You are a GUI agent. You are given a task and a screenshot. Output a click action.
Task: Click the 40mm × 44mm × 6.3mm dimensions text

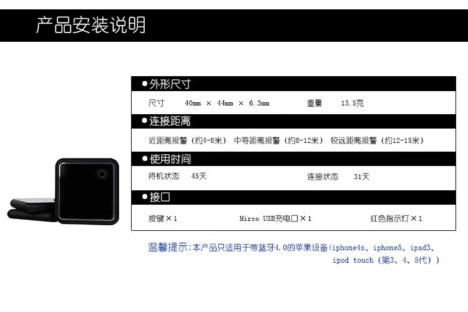point(227,103)
